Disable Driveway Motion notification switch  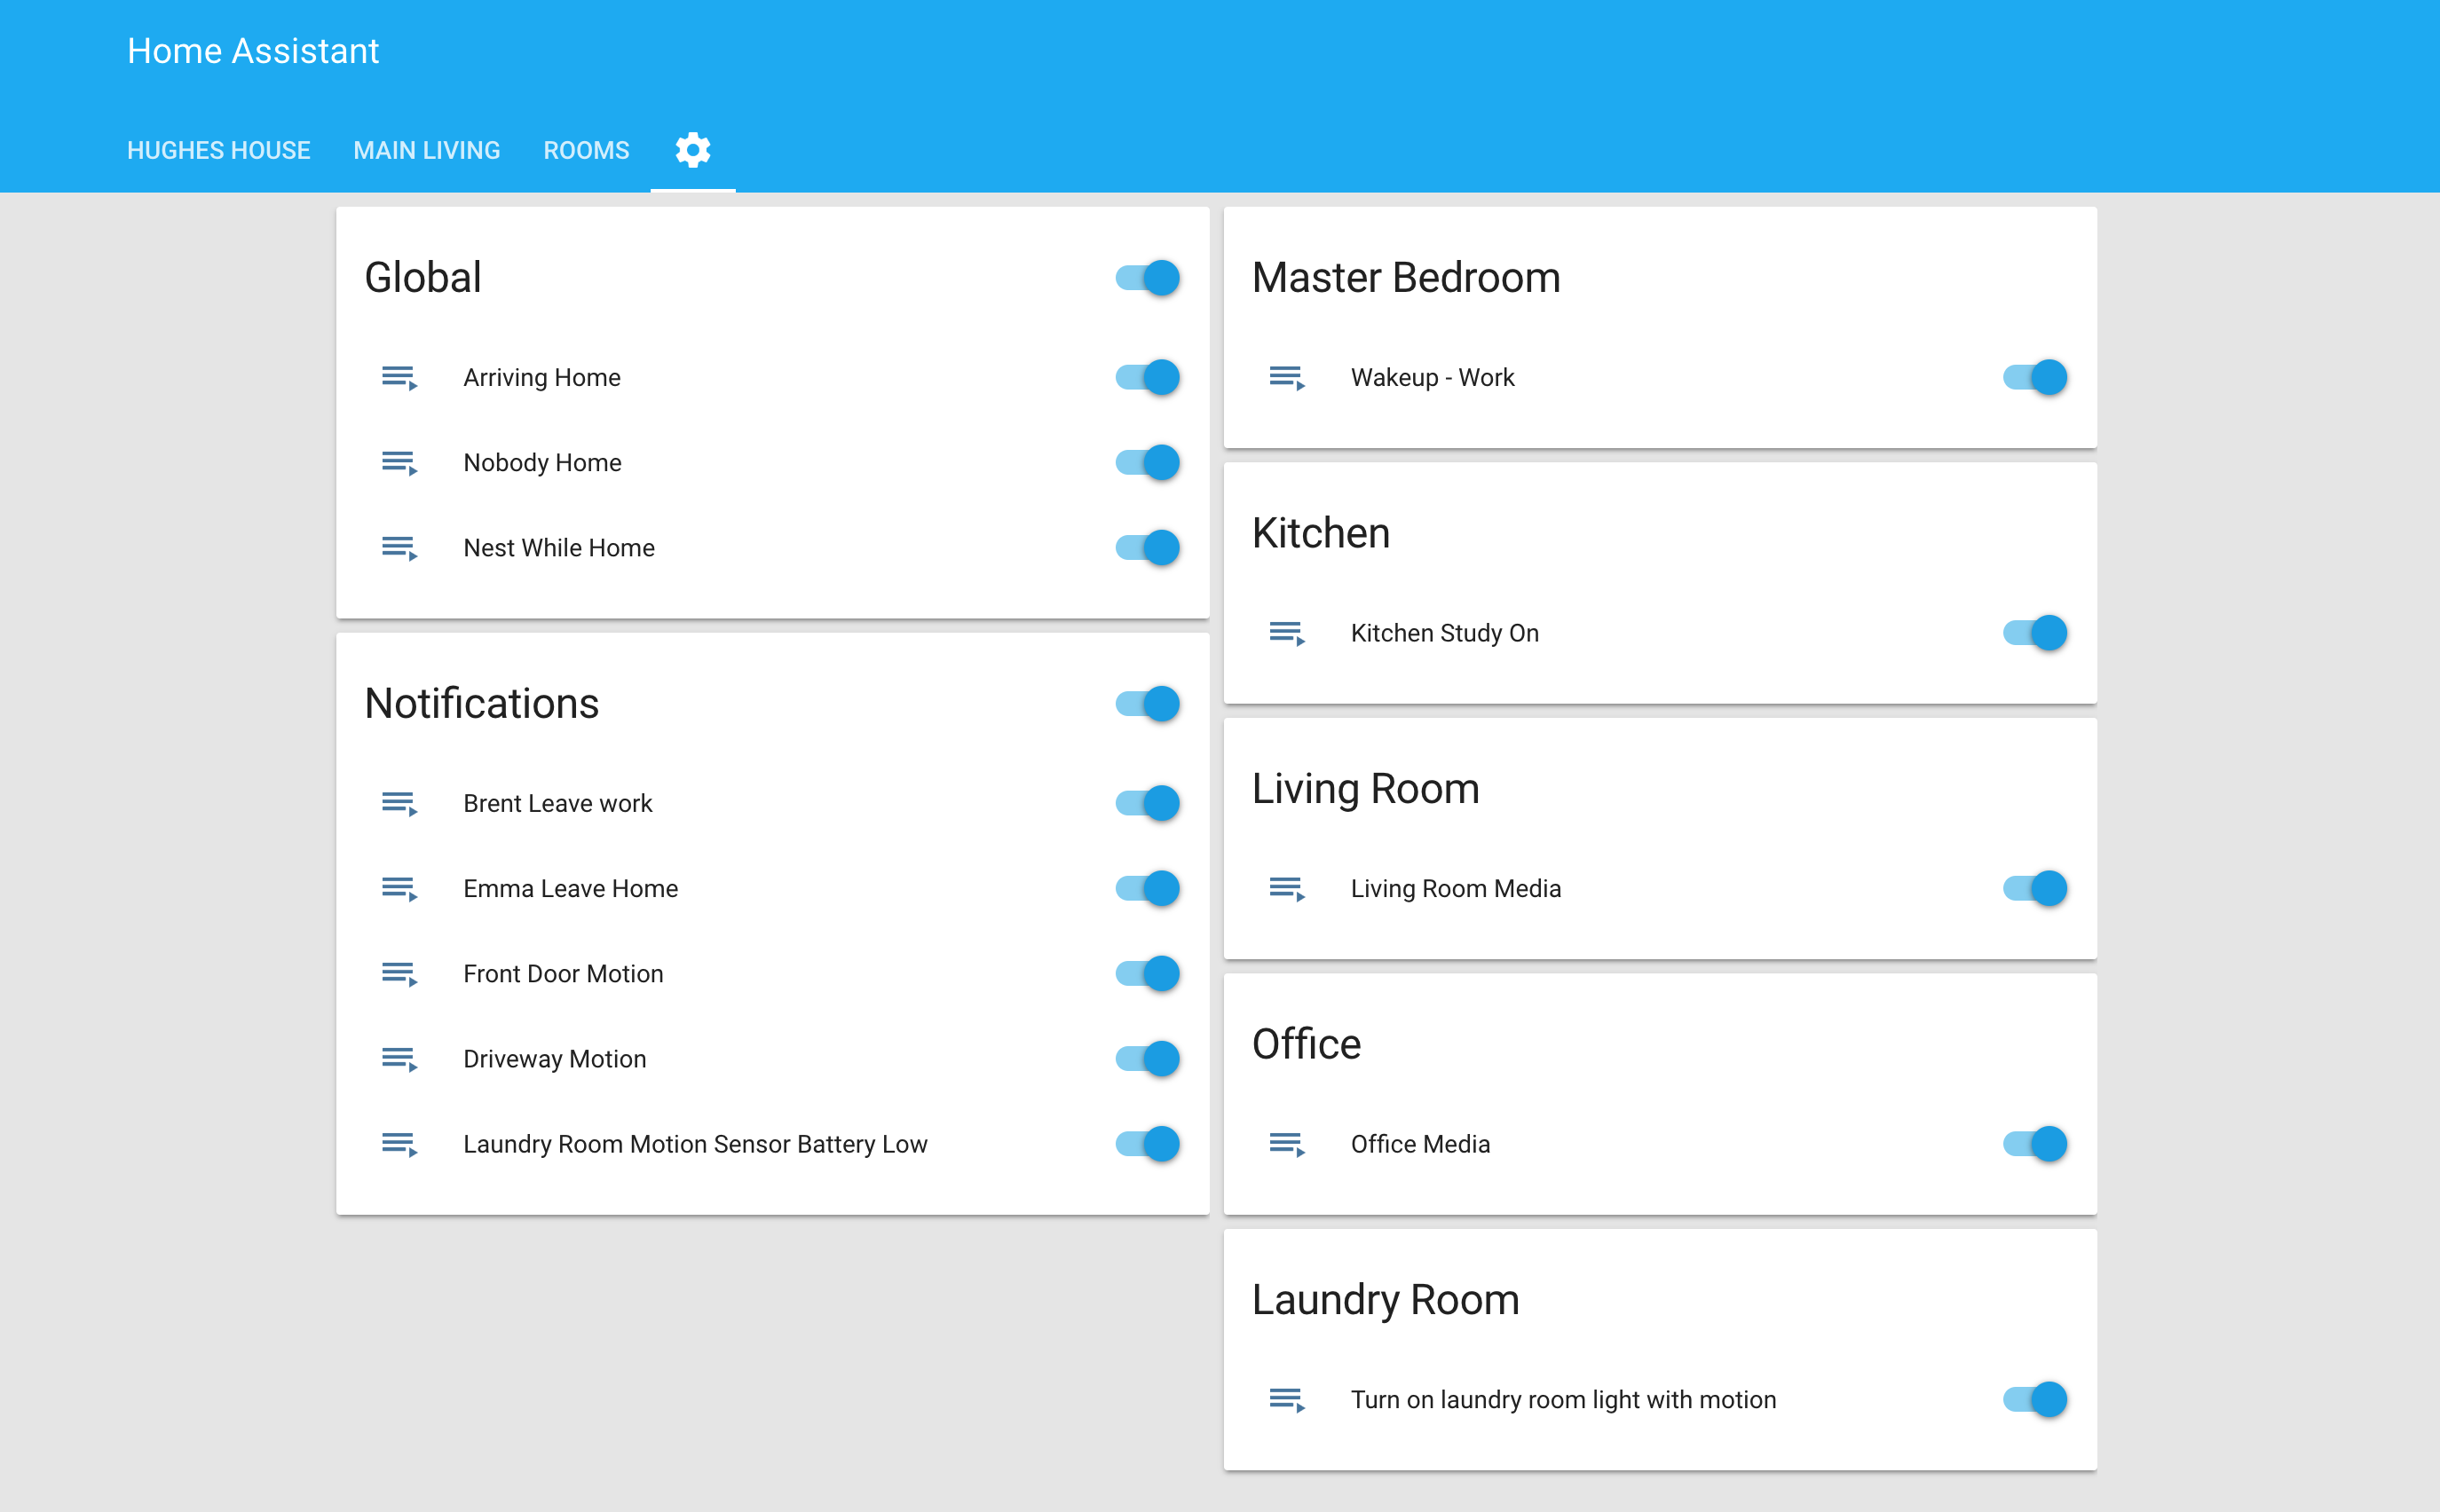coord(1147,1059)
